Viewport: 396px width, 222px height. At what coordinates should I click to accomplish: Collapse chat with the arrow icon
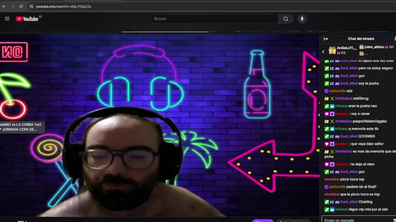325,39
